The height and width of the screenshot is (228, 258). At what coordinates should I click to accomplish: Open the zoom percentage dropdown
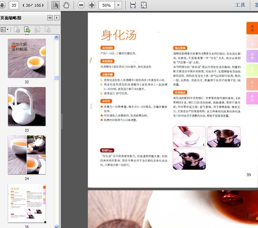coord(118,5)
